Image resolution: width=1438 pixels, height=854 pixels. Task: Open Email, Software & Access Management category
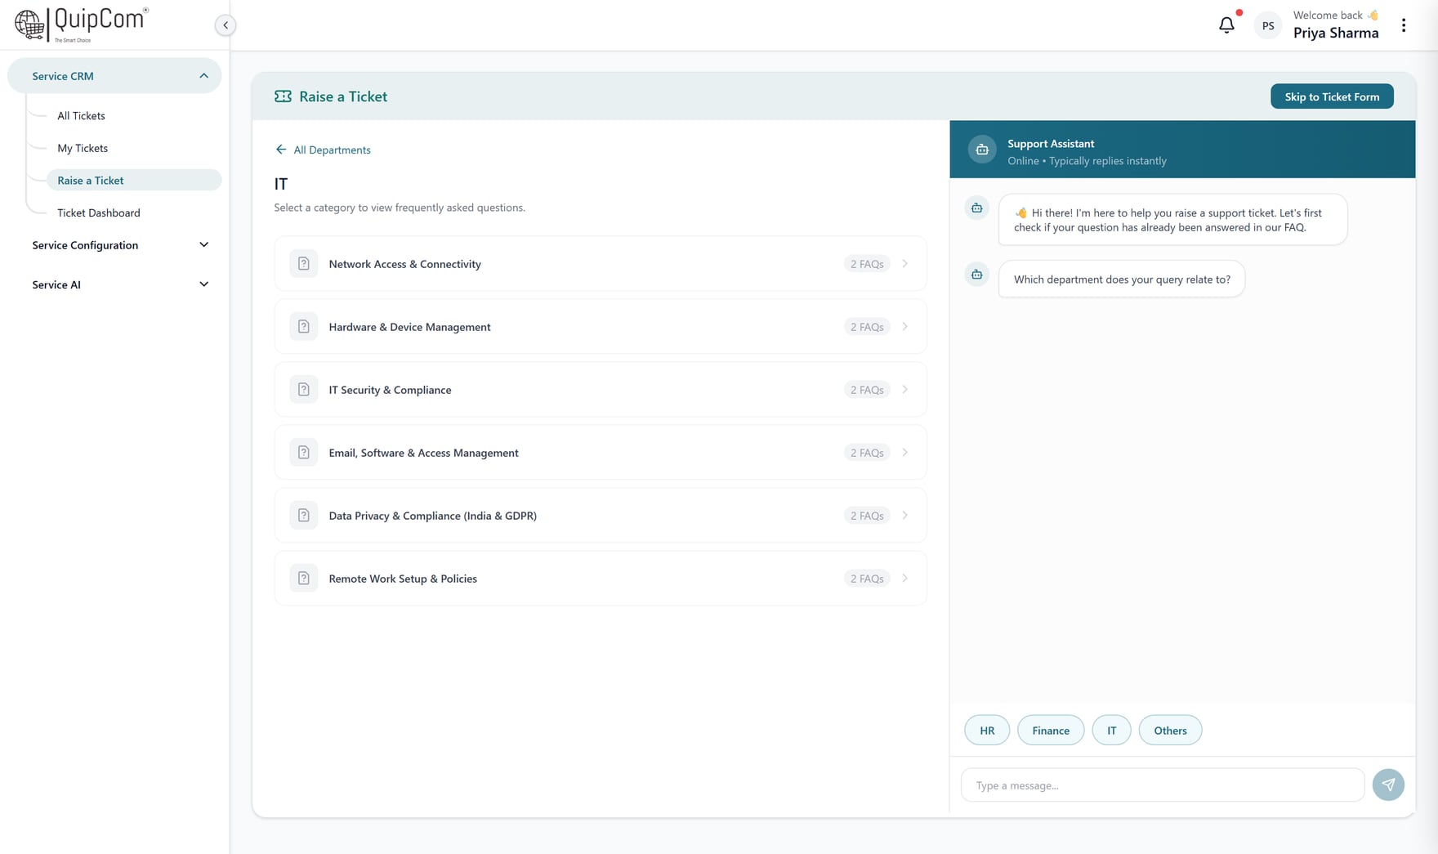point(601,453)
